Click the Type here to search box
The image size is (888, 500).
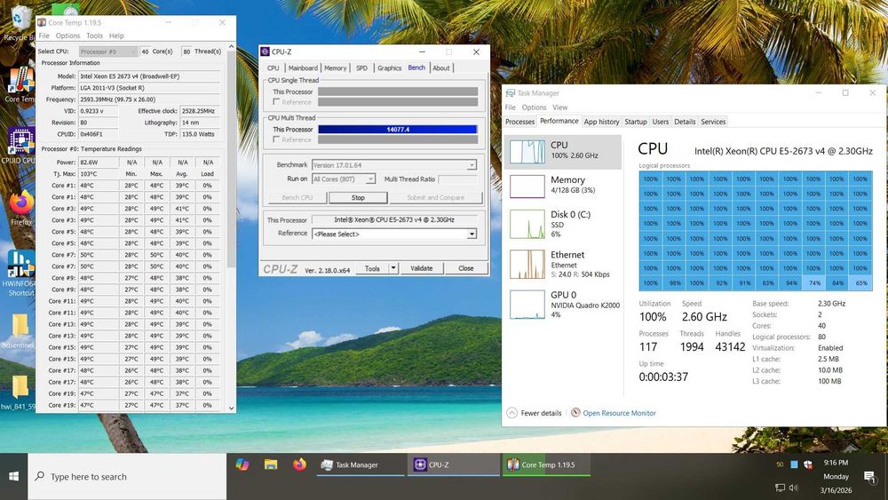[127, 476]
